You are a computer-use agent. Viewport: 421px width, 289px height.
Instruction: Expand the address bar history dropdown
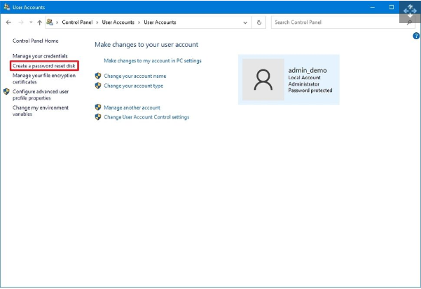click(x=245, y=22)
